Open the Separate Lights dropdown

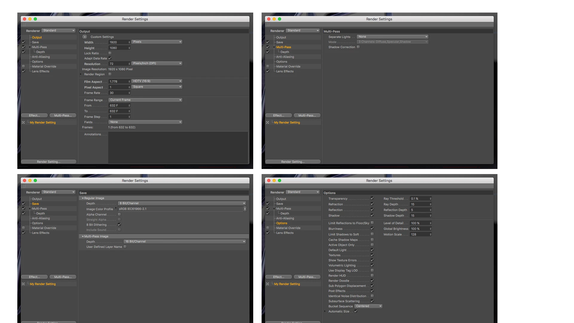coord(393,37)
